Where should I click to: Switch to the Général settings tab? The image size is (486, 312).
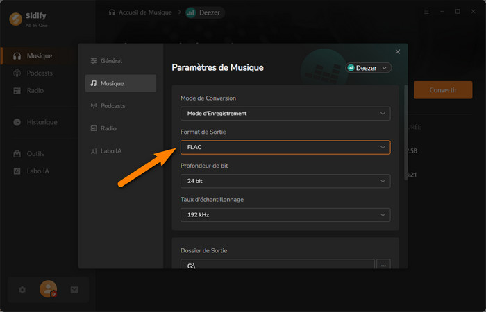click(x=110, y=61)
